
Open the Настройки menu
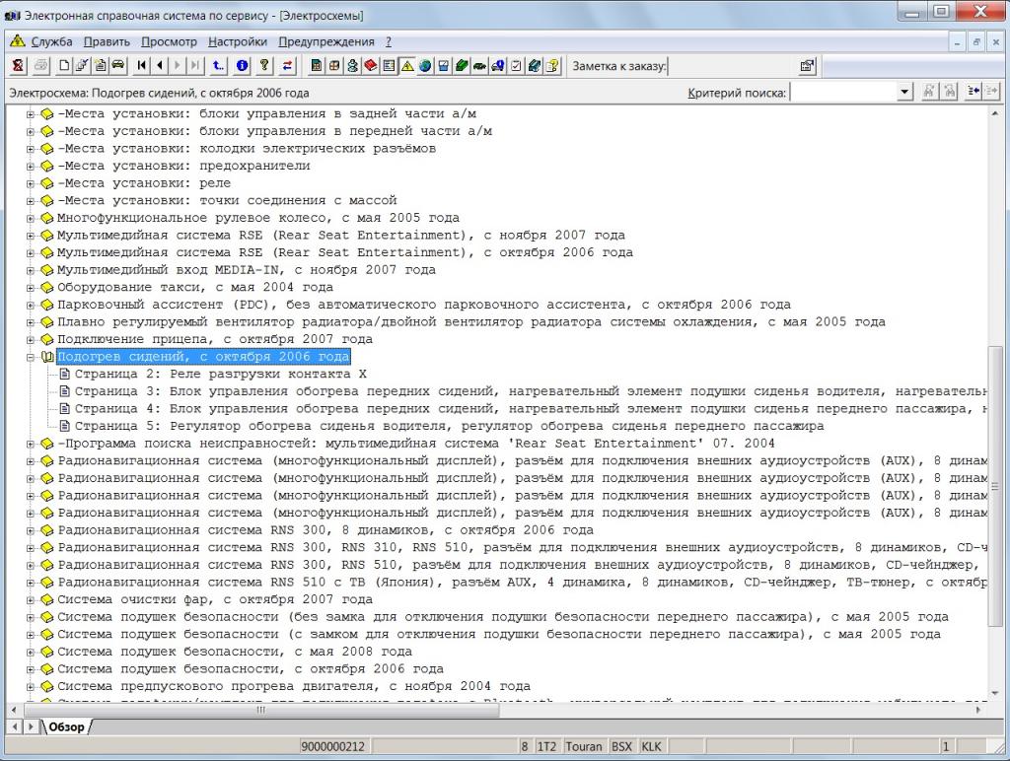pyautogui.click(x=238, y=41)
